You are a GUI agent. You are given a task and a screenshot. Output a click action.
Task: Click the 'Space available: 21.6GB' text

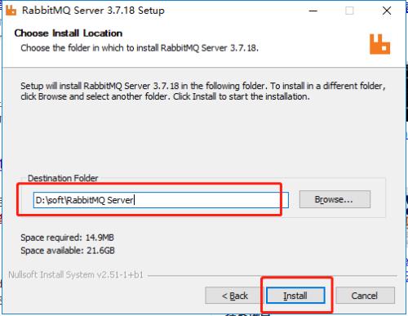tap(68, 251)
